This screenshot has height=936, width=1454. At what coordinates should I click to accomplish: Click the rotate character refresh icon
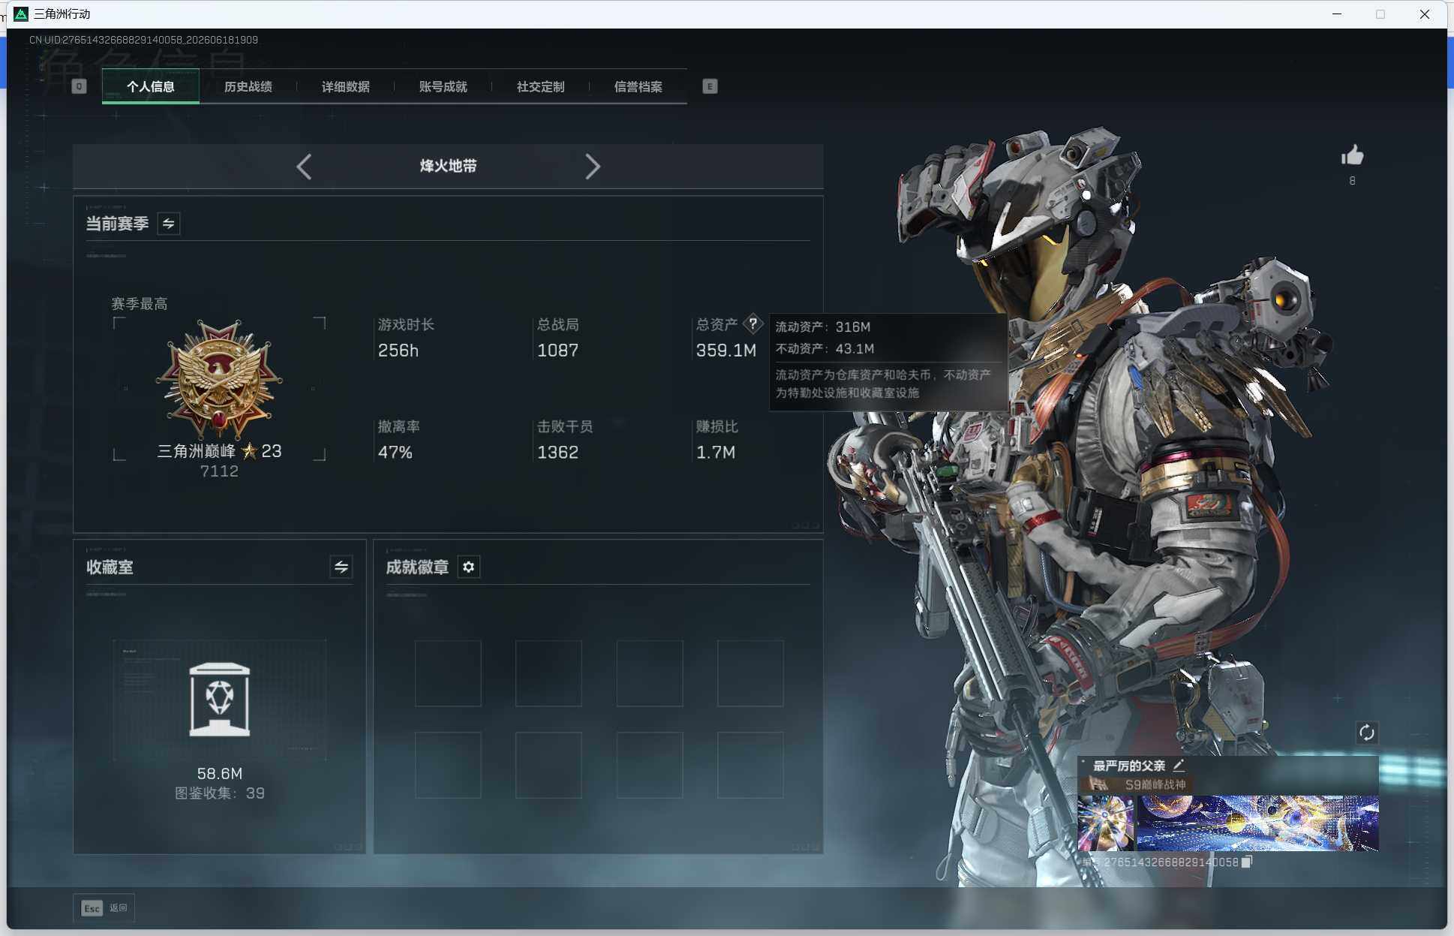[x=1367, y=733]
